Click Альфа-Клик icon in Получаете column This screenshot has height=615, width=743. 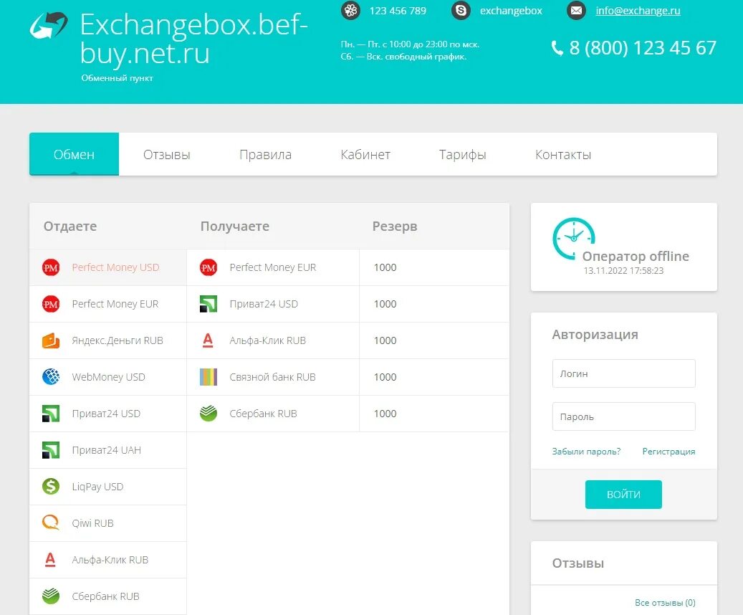click(208, 340)
